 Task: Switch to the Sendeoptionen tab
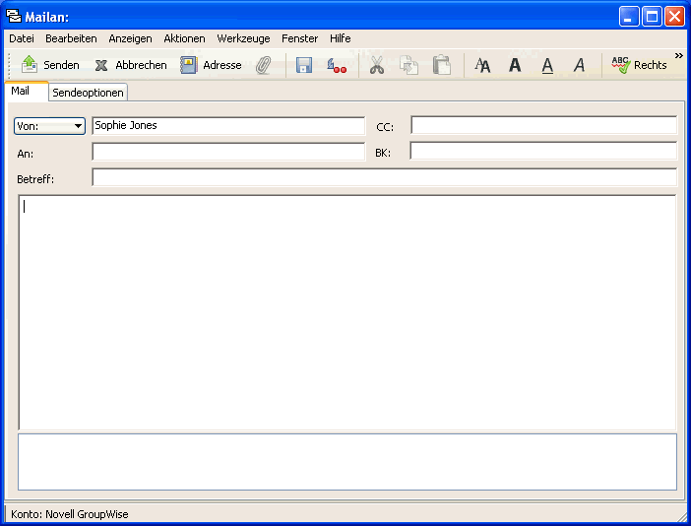(88, 93)
